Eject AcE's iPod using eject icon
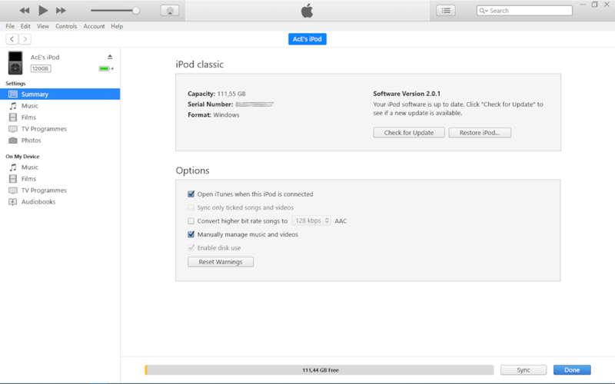Screen dimensions: 615x384 click(x=110, y=57)
